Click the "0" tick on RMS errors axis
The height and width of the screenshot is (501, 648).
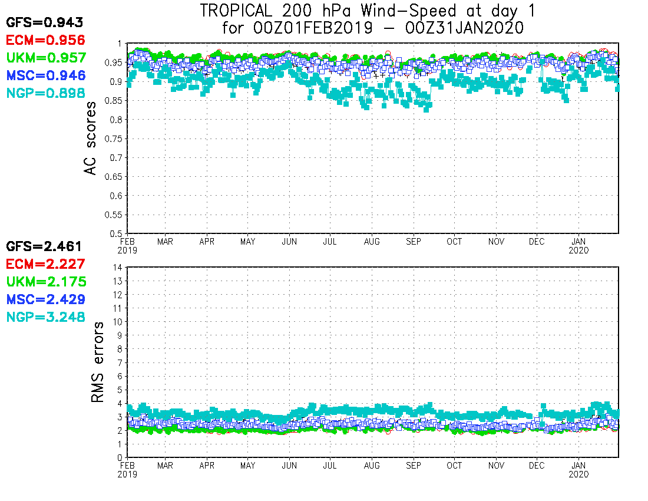pos(120,458)
